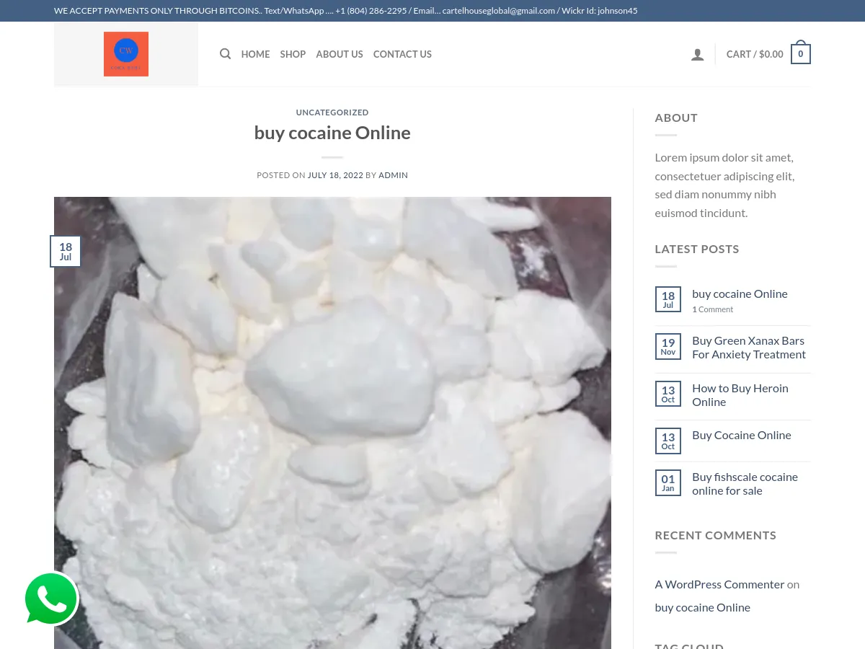865x649 pixels.
Task: Open the user account icon
Action: [697, 54]
